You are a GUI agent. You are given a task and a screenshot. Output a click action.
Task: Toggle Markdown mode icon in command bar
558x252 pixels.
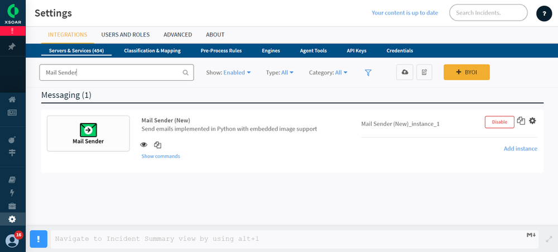coord(531,235)
